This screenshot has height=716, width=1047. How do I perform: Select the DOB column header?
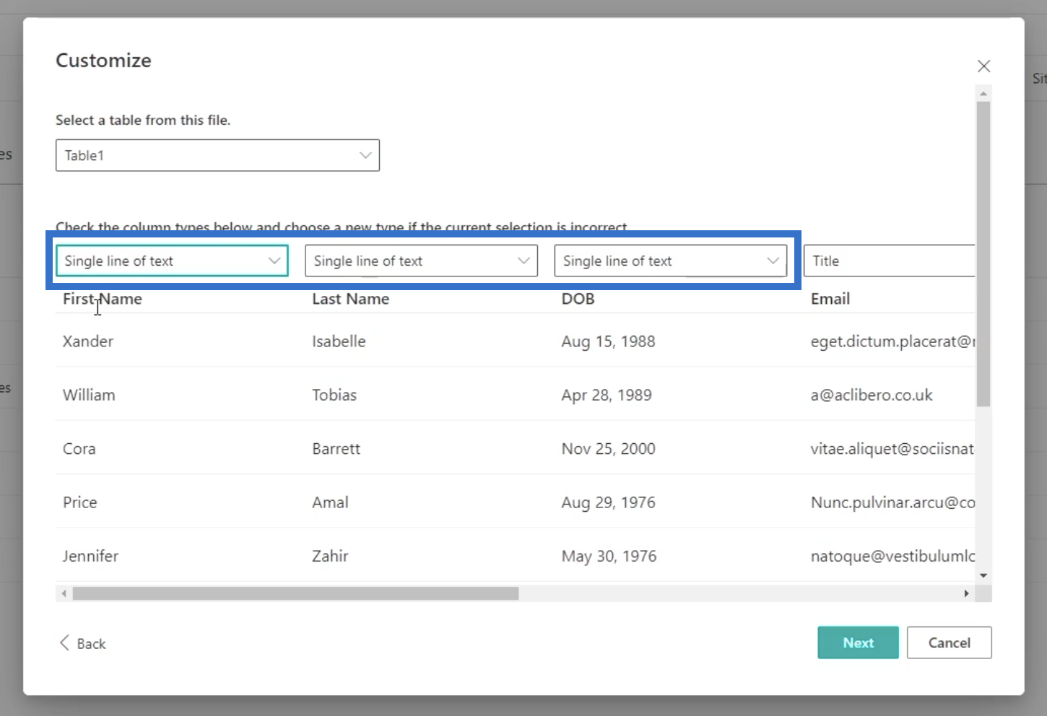[578, 299]
